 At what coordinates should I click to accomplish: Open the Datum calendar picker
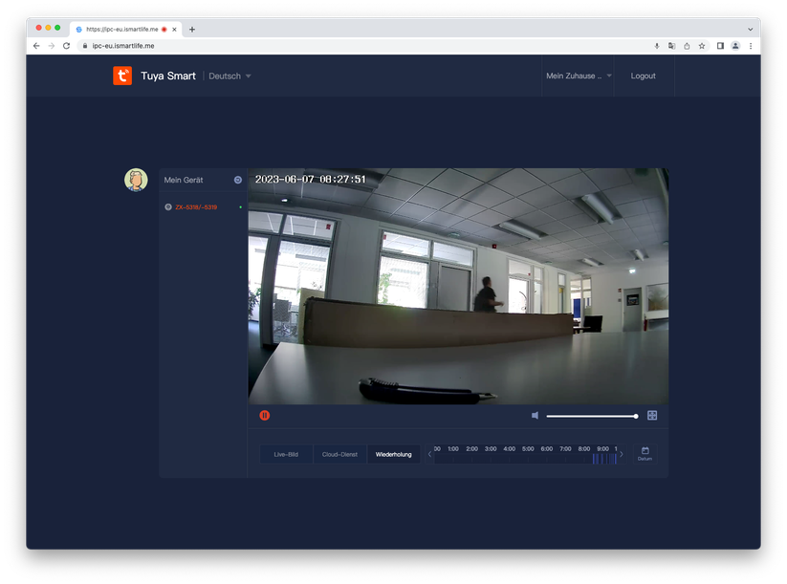[645, 453]
